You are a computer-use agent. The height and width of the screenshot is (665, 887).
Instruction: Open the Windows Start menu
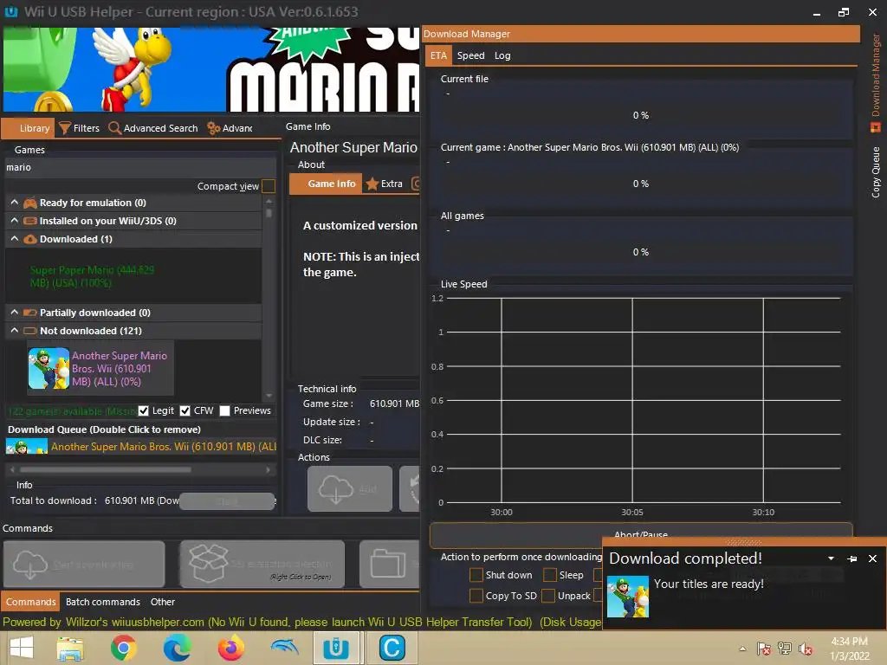(22, 648)
